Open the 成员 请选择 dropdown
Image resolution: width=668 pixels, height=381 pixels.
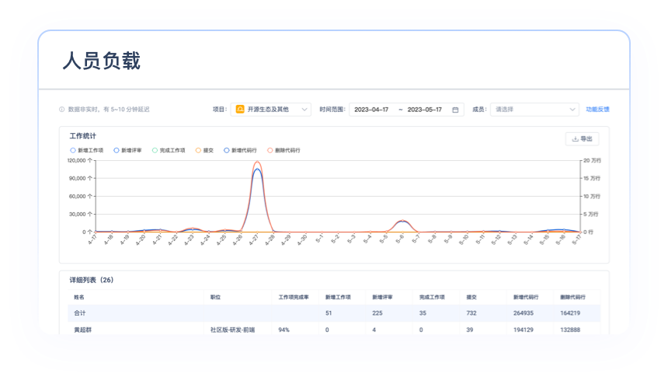tap(534, 110)
